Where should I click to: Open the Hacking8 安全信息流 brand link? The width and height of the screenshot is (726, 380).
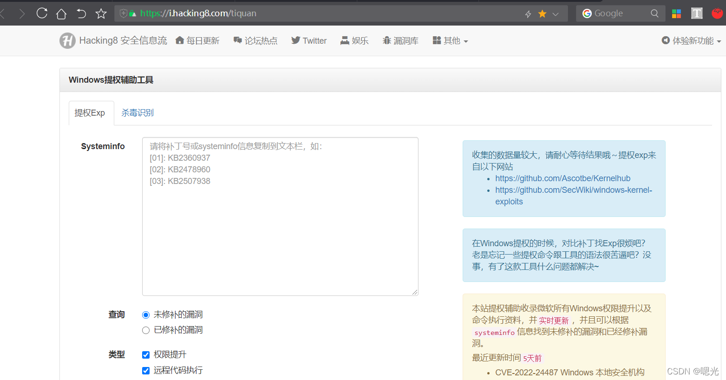pos(123,41)
